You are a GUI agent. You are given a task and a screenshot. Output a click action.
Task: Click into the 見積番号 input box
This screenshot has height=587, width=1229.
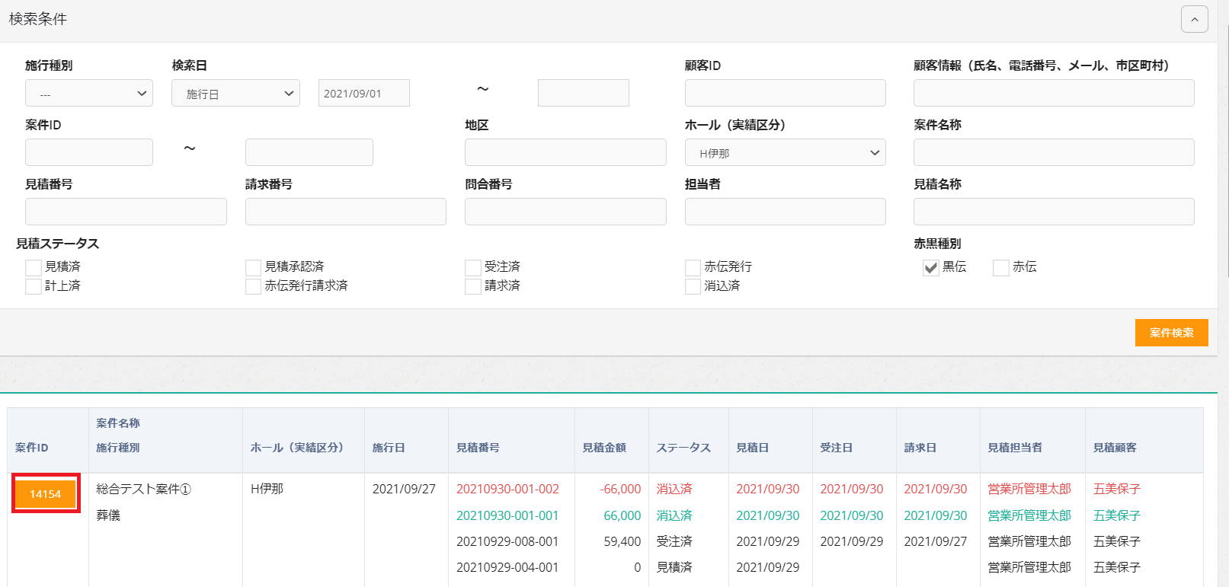tap(126, 212)
